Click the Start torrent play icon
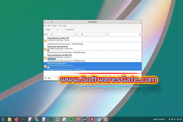This screenshot has width=183, height=122. [x=53, y=30]
